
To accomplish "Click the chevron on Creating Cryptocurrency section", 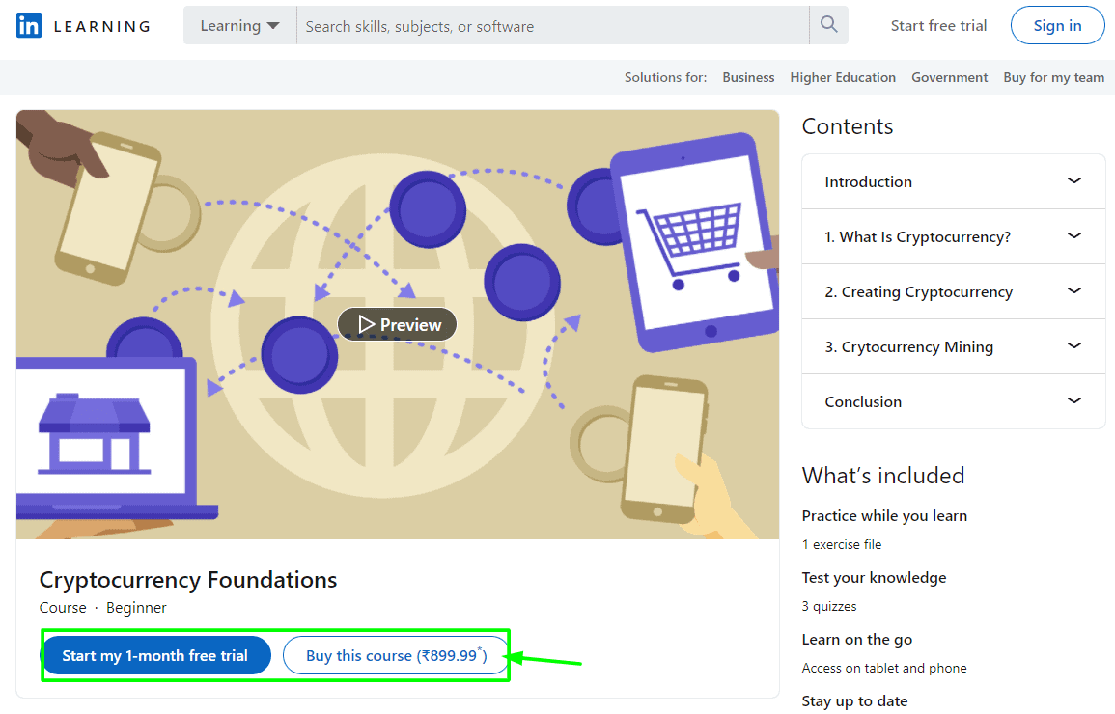I will (x=1074, y=291).
